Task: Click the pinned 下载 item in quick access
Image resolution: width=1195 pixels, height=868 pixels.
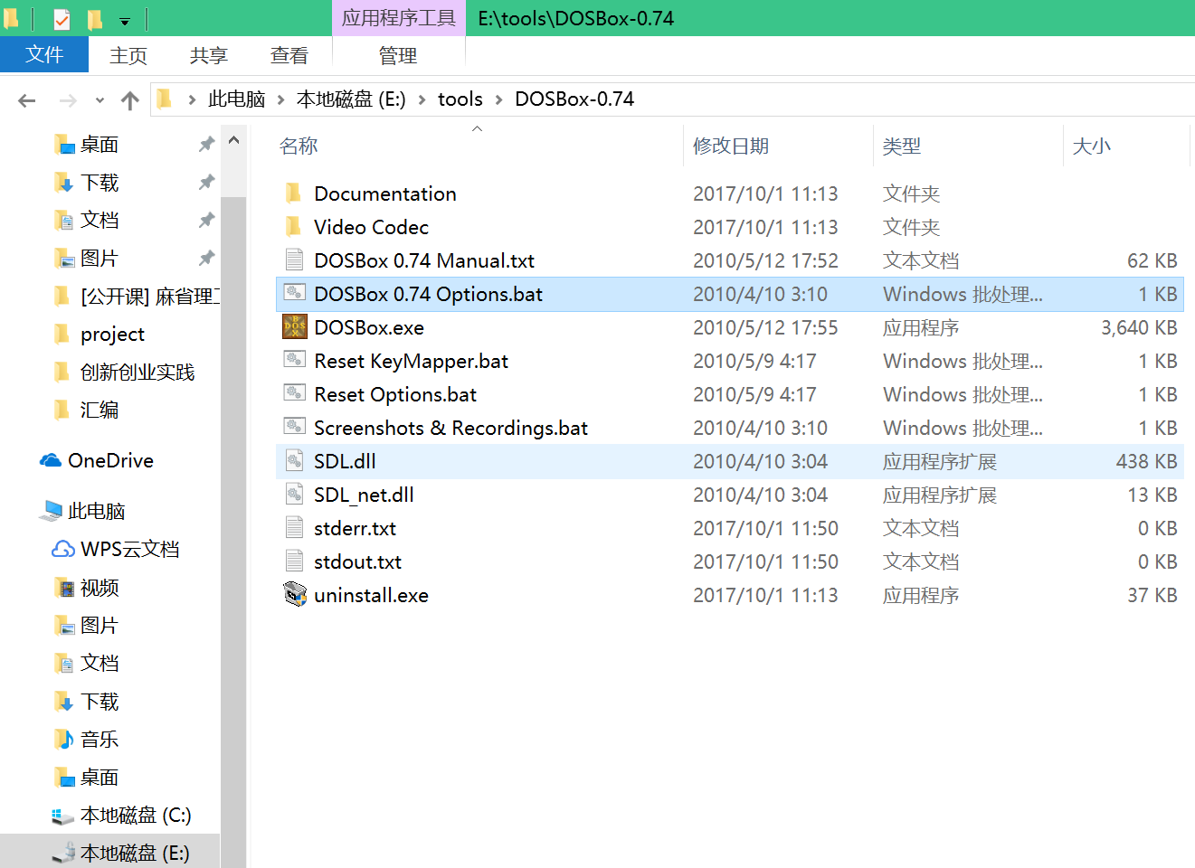Action: 100,183
